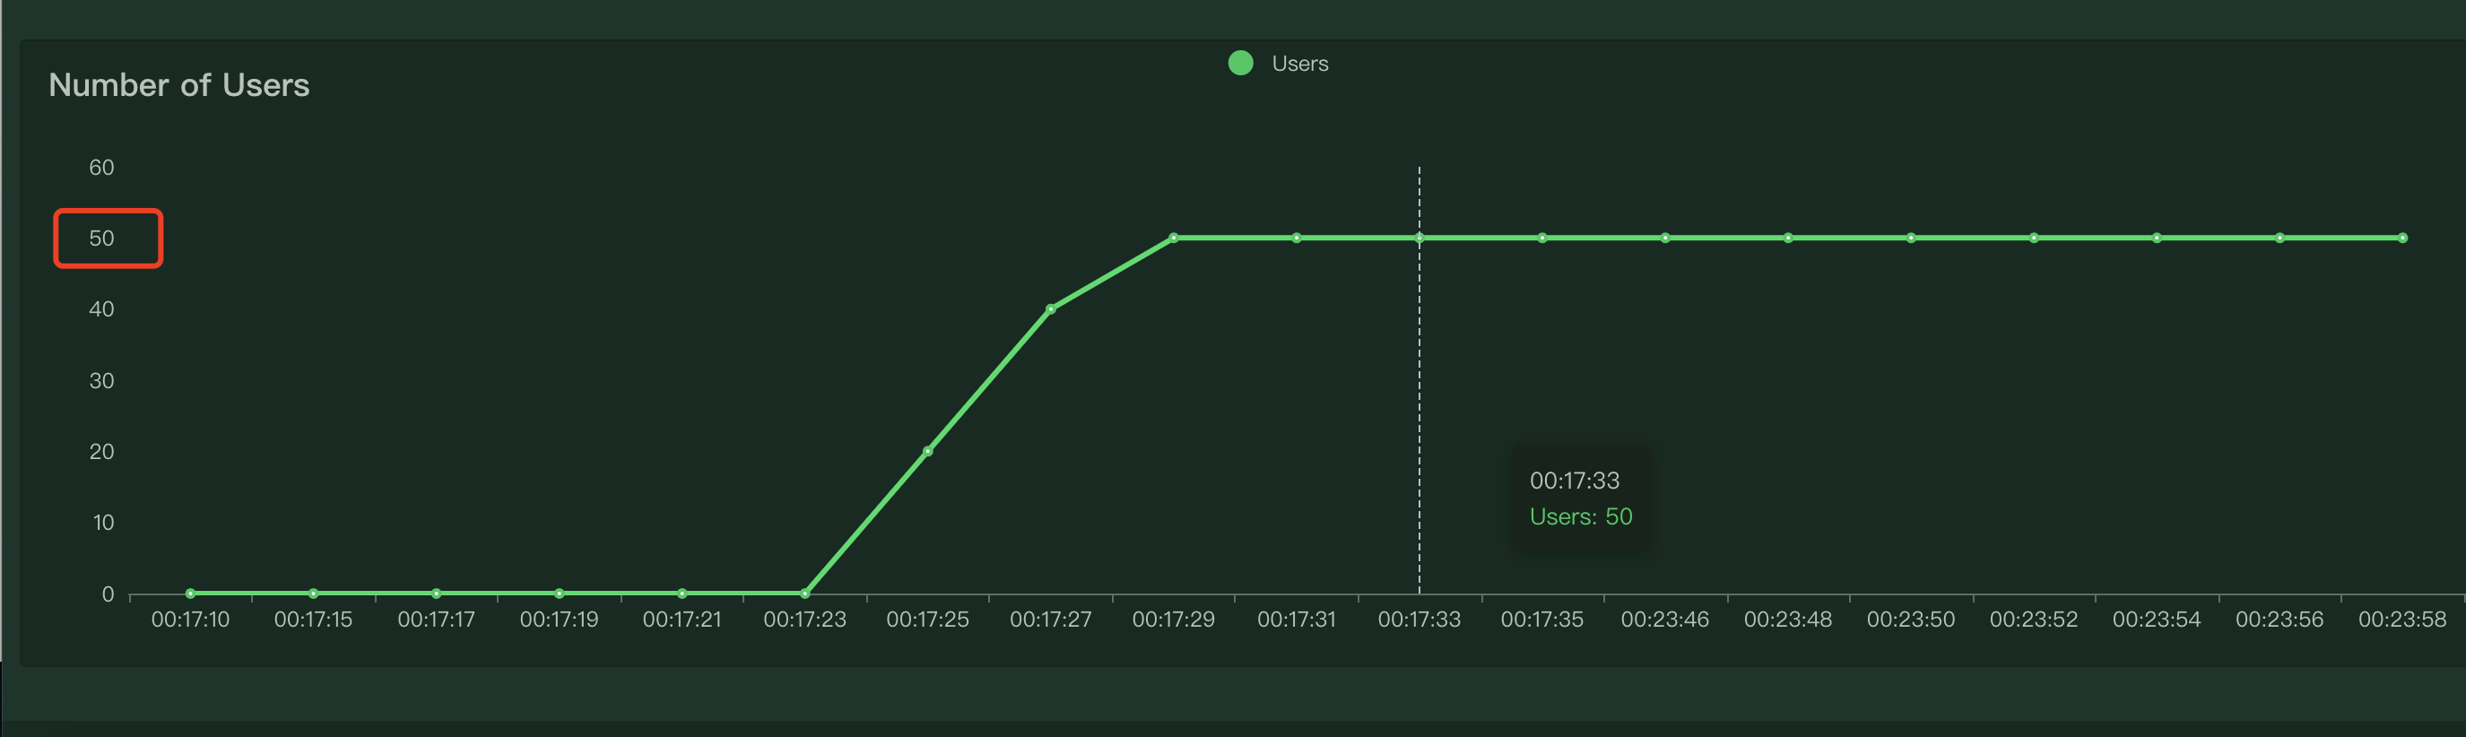Click the data point at 00:17:27

1050,309
